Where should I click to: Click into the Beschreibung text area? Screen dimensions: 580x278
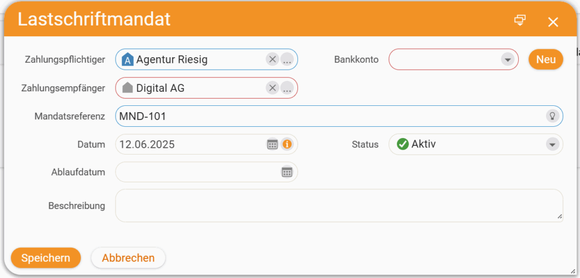click(339, 206)
